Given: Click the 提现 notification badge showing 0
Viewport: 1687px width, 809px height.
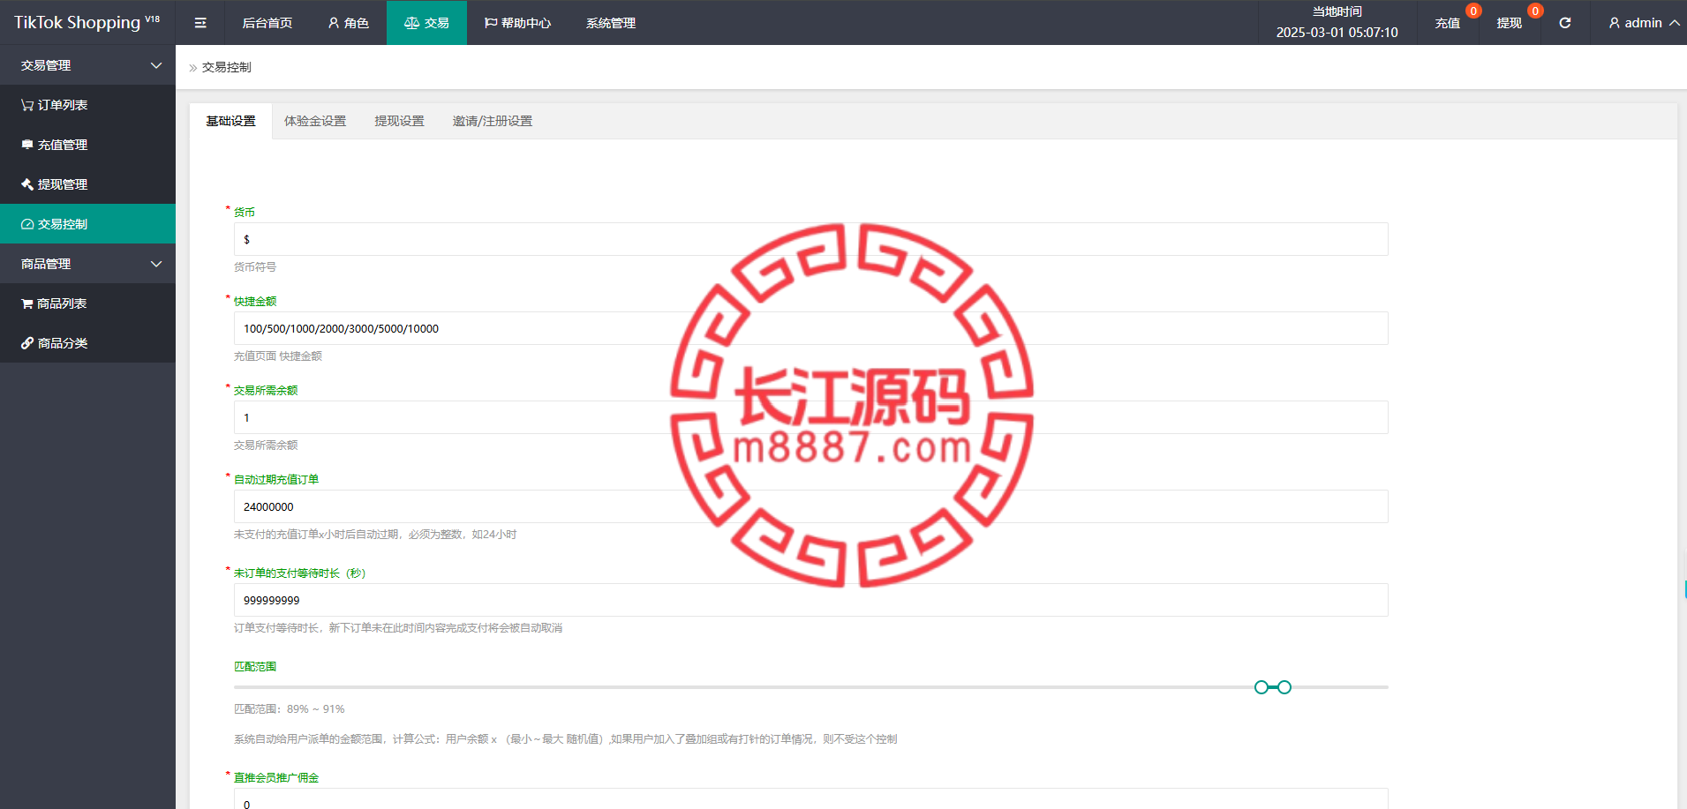Looking at the screenshot, I should pos(1535,11).
